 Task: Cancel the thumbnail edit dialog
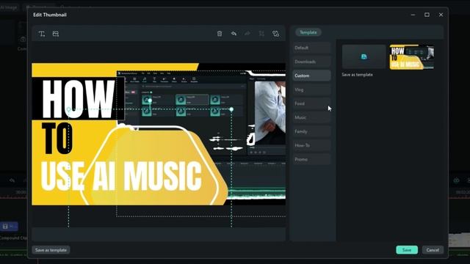click(x=433, y=250)
